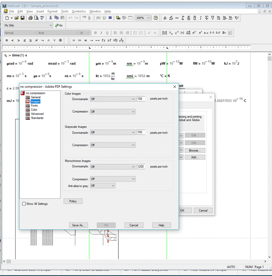Viewport: 272px width, 276px height.
Task: Save the worksheet with the floppy icon
Action: (x=22, y=18)
